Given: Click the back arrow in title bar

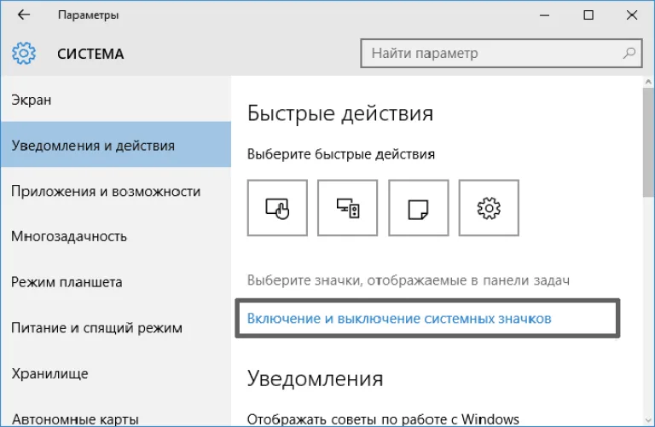Looking at the screenshot, I should point(23,14).
